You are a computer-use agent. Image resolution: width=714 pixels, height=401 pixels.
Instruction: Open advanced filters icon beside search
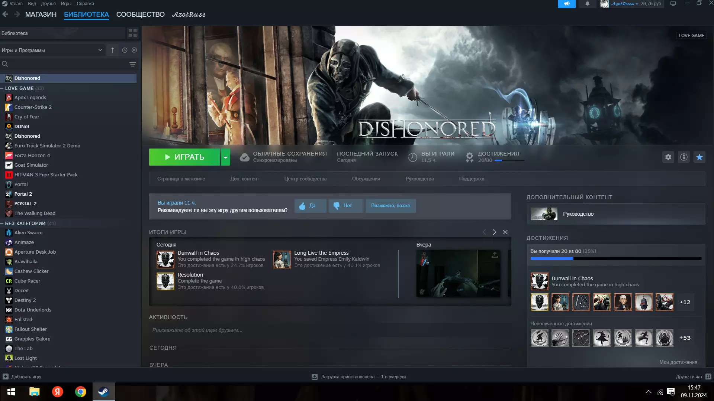132,64
